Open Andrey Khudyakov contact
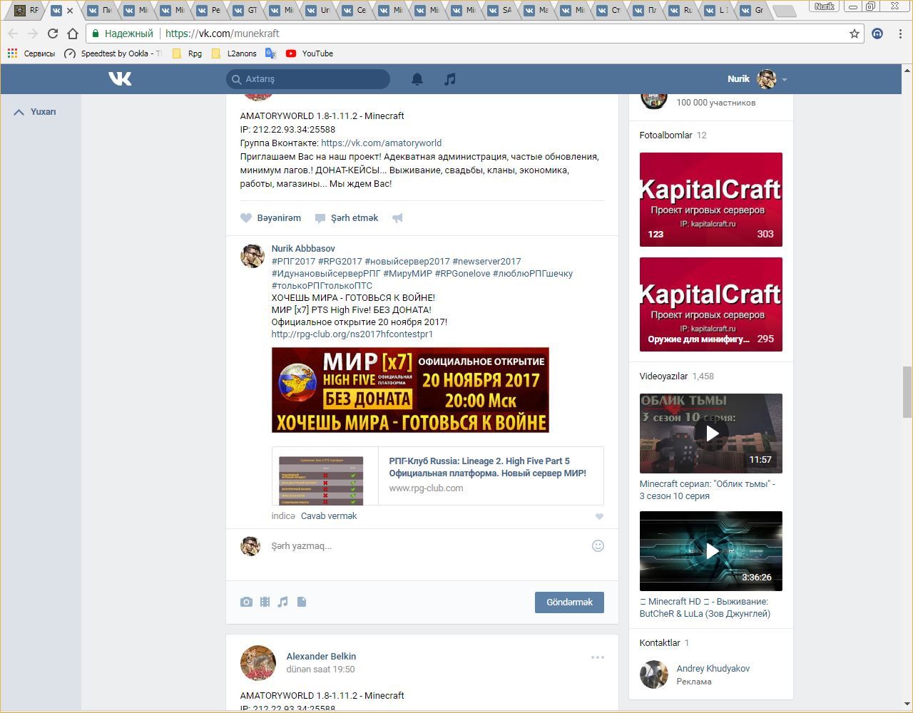 coord(713,669)
